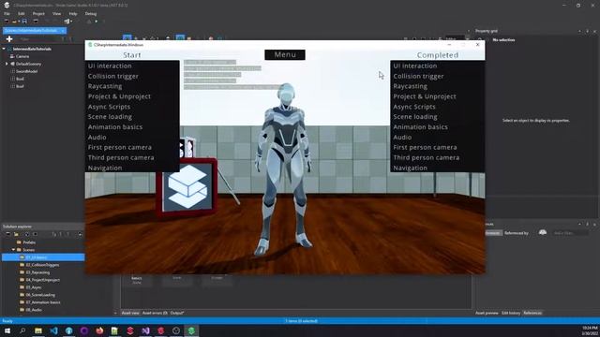Open completed Async Scripts tutorial

414,107
